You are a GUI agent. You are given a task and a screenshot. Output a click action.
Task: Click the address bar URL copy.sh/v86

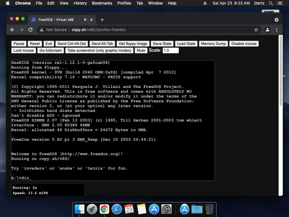(x=98, y=30)
